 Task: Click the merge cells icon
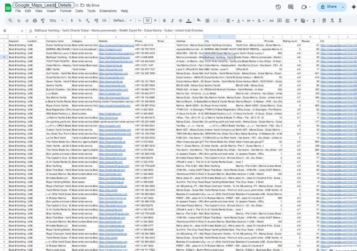click(216, 21)
